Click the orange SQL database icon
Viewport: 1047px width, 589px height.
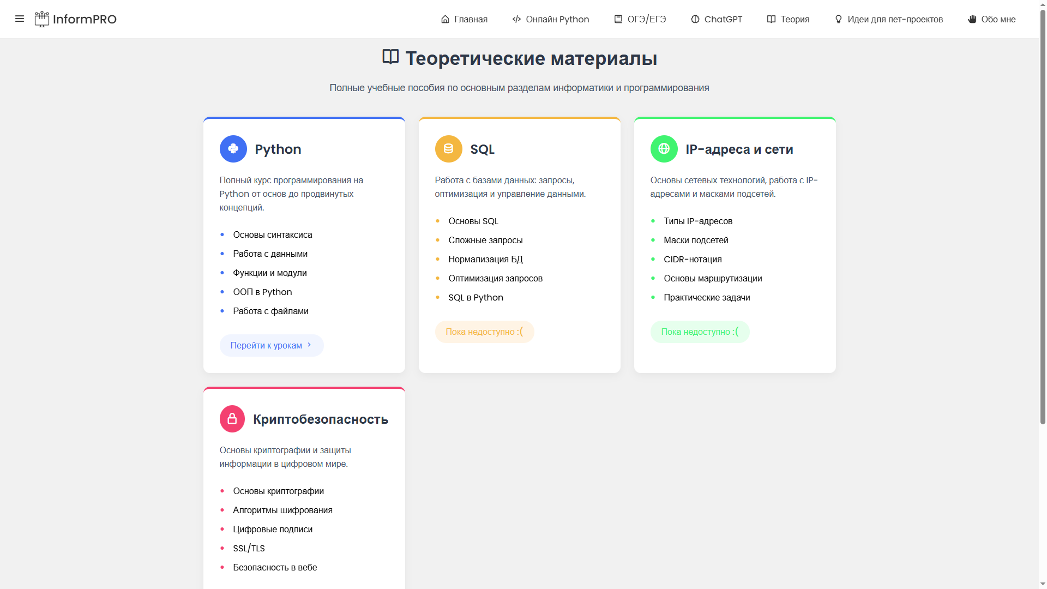pyautogui.click(x=449, y=149)
